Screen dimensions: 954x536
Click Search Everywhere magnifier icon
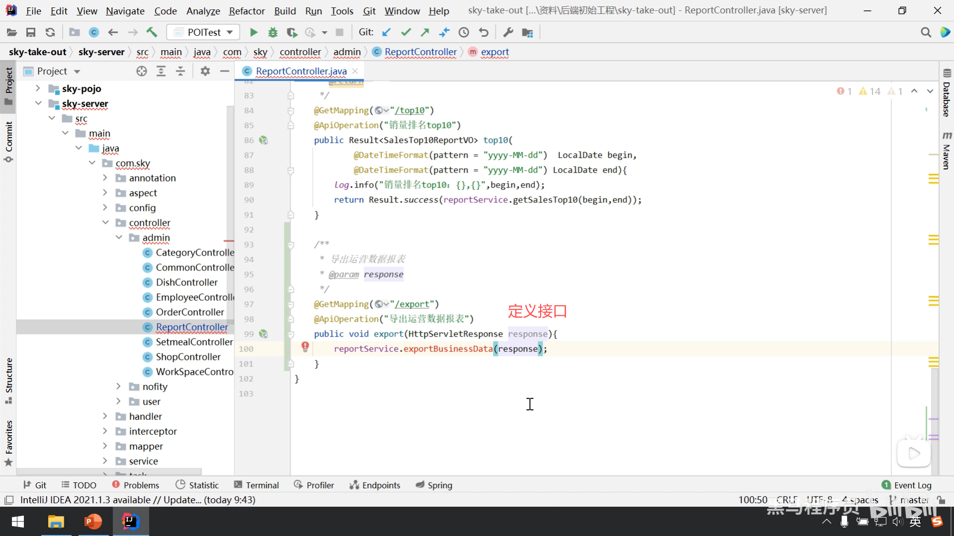tap(926, 32)
